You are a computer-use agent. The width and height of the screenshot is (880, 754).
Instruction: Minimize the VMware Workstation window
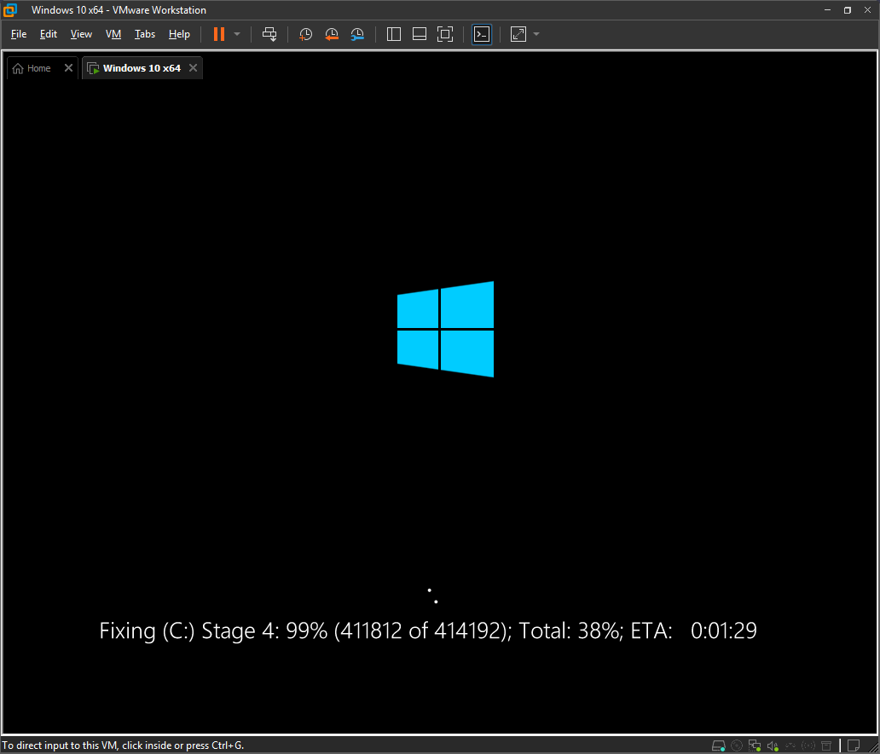827,10
